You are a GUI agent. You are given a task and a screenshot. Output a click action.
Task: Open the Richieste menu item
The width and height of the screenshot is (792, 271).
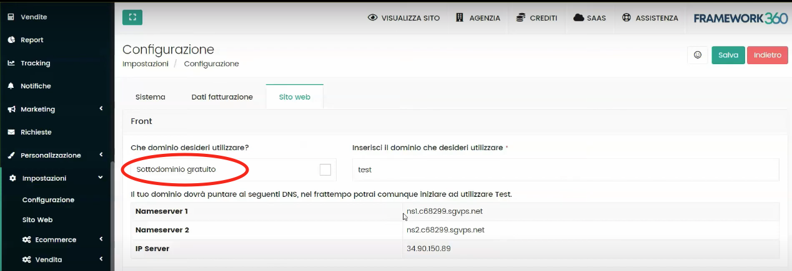(36, 132)
